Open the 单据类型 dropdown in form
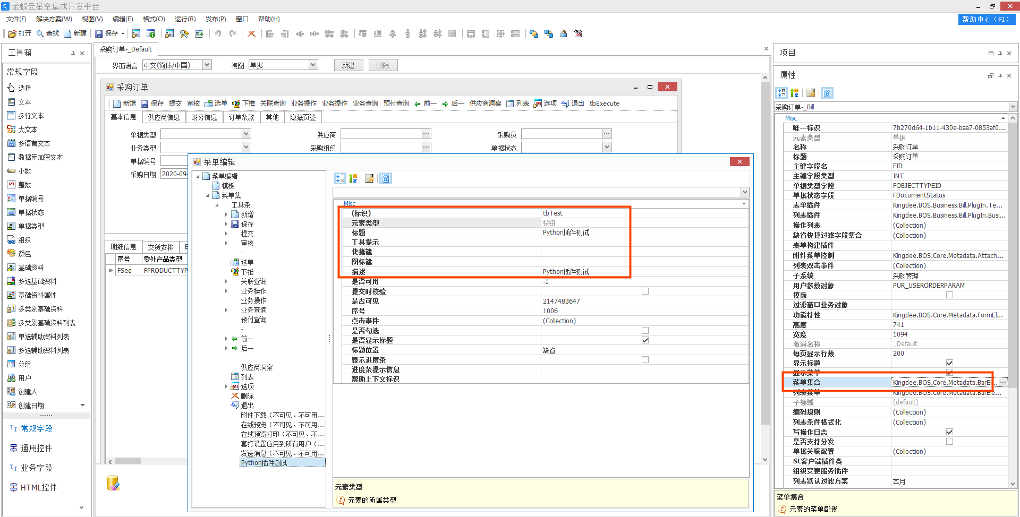This screenshot has height=517, width=1020. click(246, 134)
